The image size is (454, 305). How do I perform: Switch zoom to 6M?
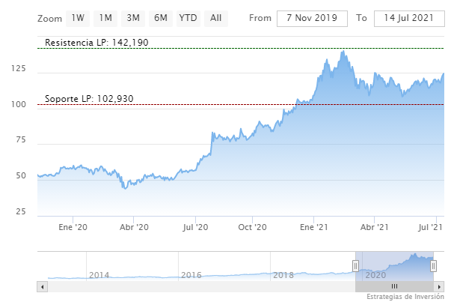pos(160,17)
